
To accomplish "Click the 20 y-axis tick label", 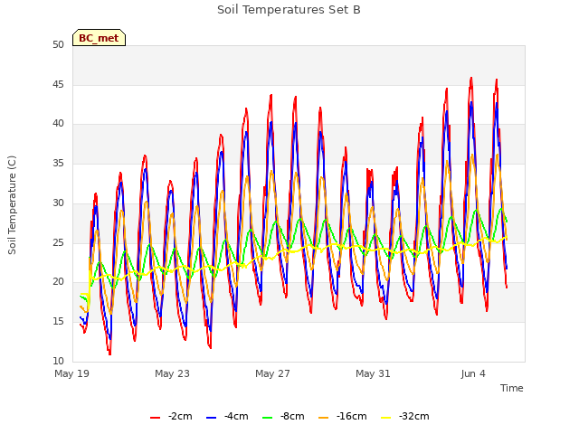I will (x=58, y=282).
